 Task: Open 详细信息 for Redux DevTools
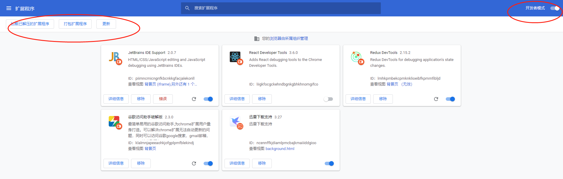358,99
